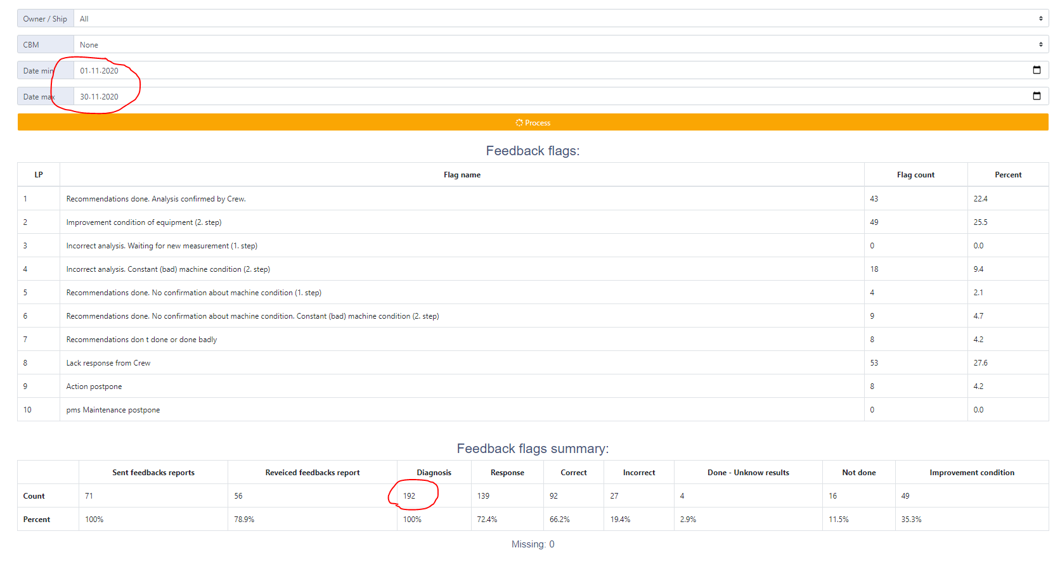Image resolution: width=1060 pixels, height=562 pixels.
Task: Select Improvement condition of equipment row
Action: click(144, 222)
